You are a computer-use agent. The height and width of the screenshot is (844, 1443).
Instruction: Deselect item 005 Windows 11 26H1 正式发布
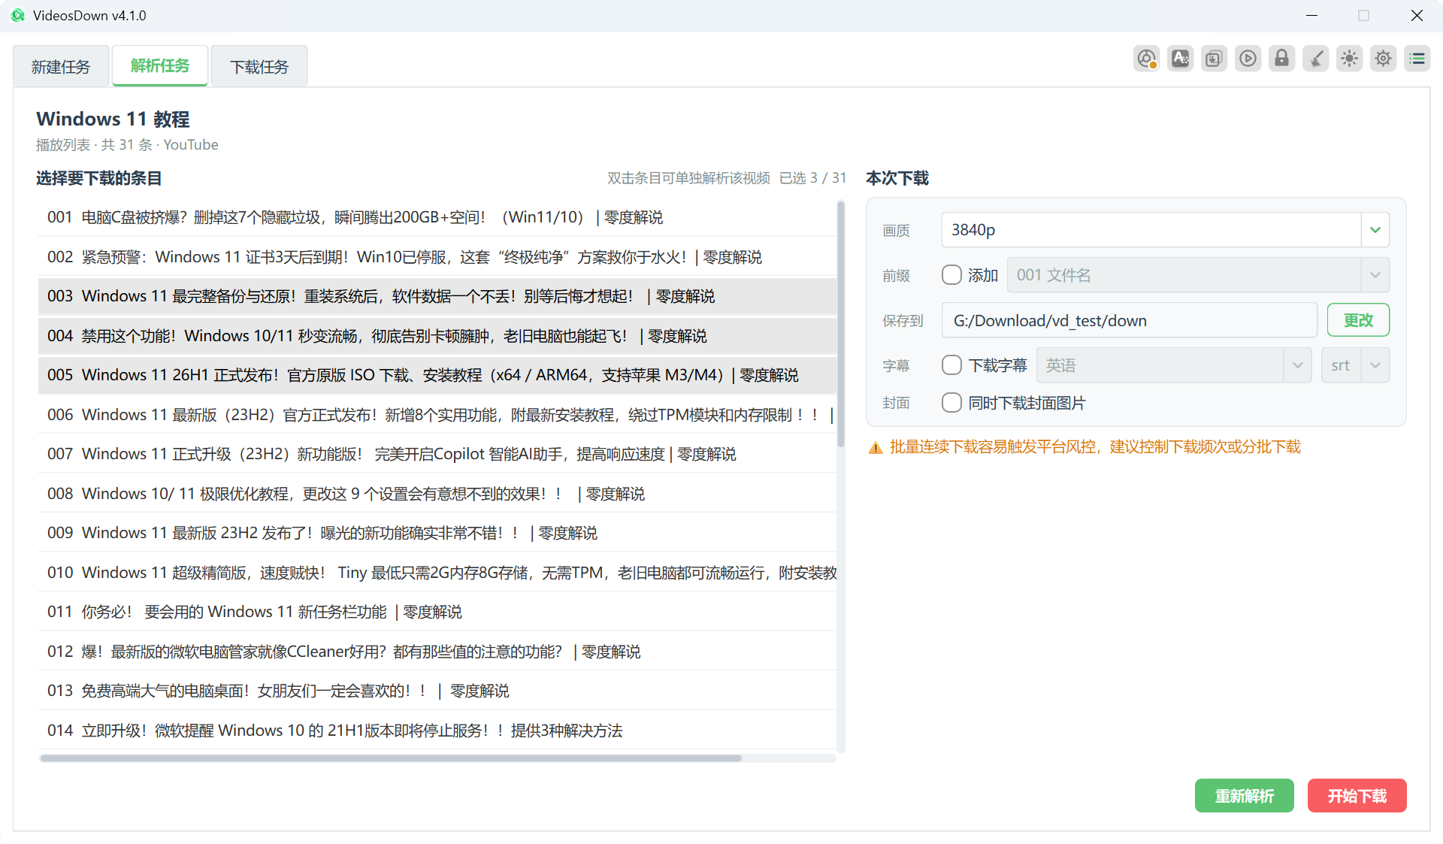point(437,375)
